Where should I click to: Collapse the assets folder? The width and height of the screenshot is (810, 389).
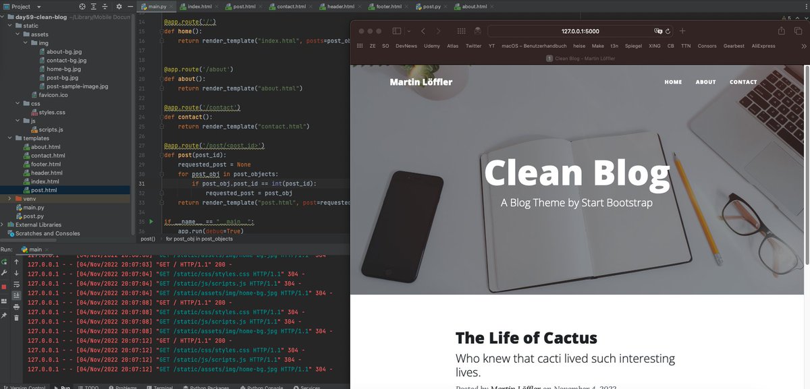tap(19, 34)
